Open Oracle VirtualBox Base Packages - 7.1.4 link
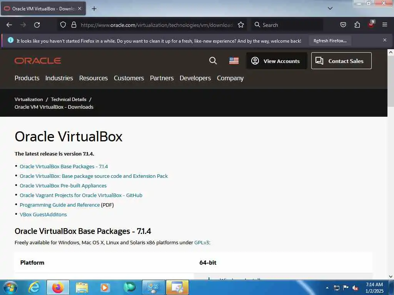Image resolution: width=394 pixels, height=295 pixels. coord(64,167)
